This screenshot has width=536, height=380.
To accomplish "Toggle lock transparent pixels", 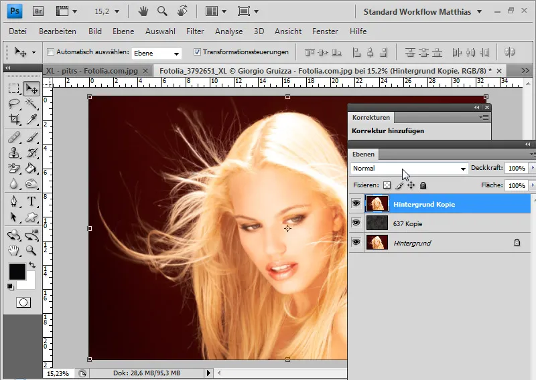I will [x=387, y=185].
